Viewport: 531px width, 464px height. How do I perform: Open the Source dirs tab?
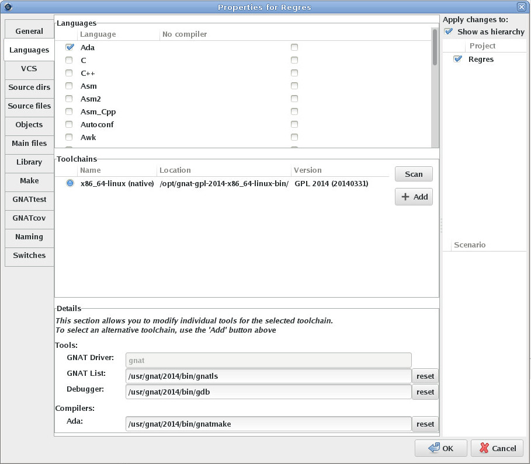[29, 88]
